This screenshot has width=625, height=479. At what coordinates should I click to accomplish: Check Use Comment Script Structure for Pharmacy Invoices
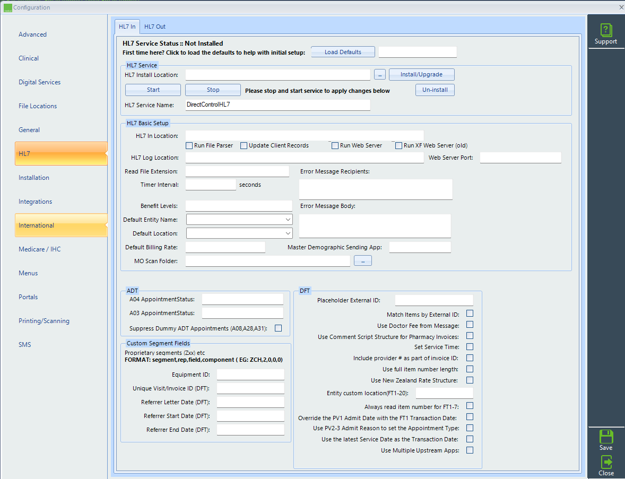tap(470, 336)
